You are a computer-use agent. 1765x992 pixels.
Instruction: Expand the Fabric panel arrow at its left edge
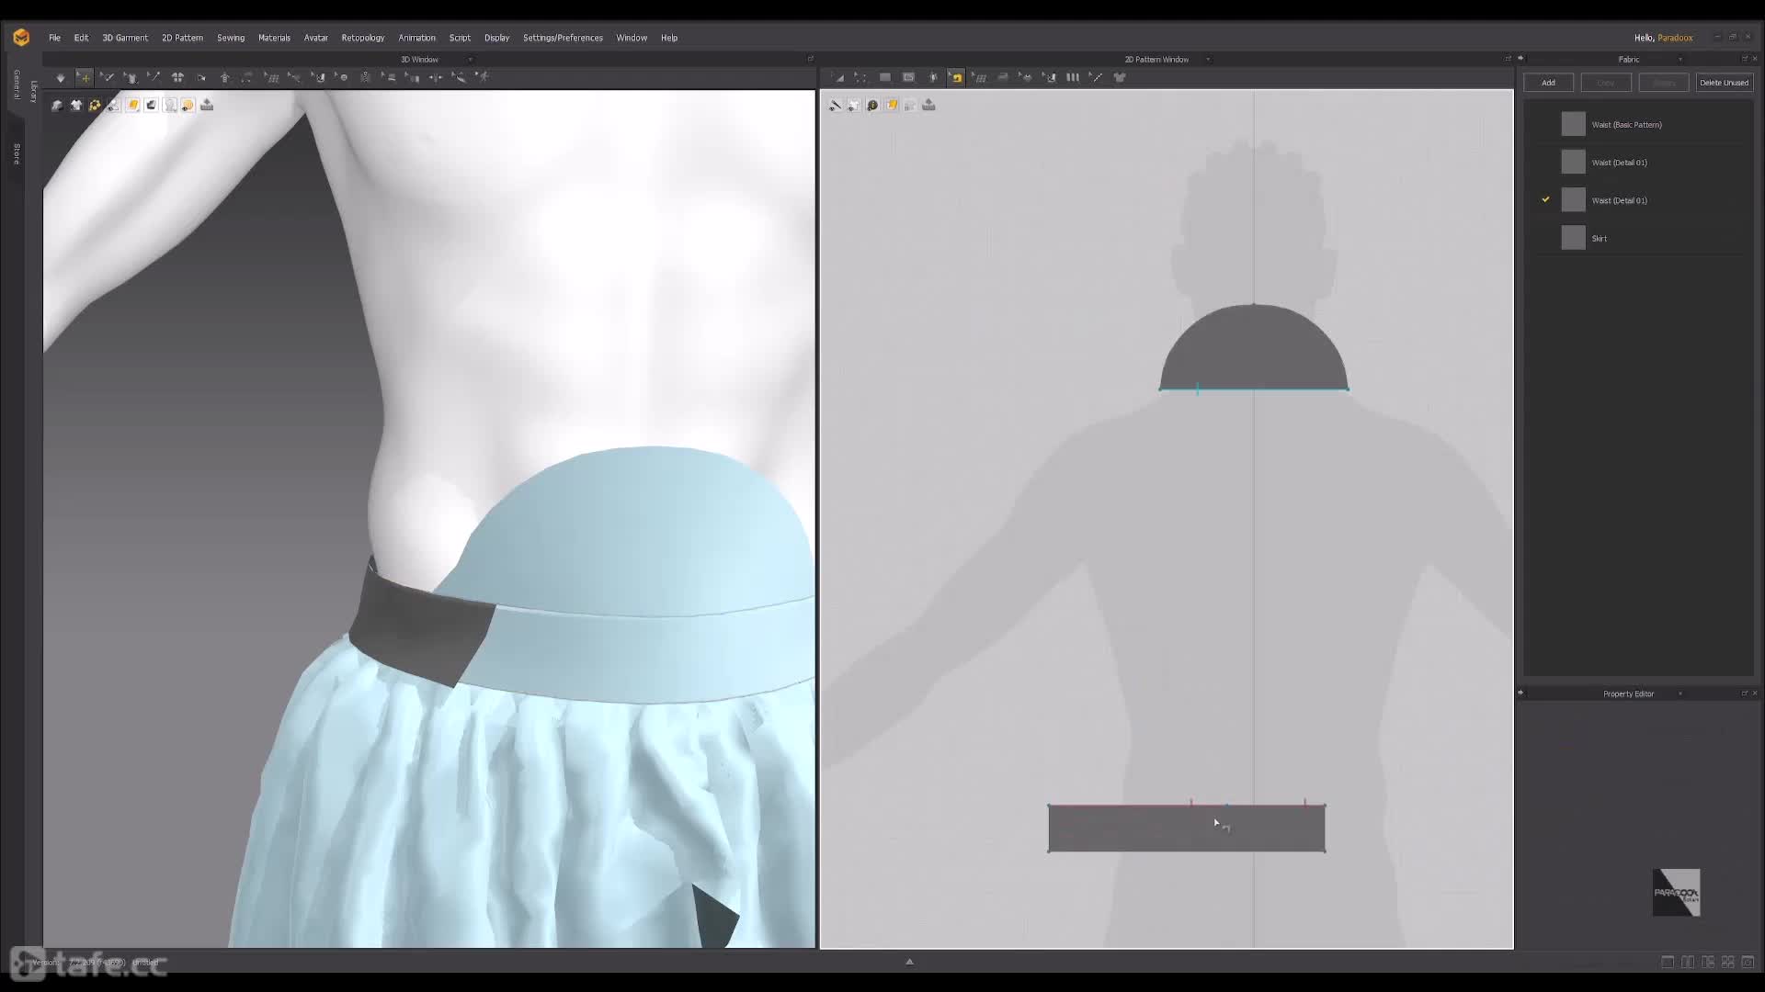[1520, 59]
